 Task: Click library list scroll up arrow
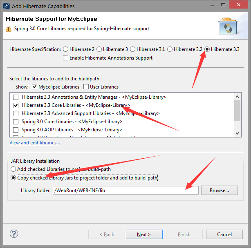[237, 97]
